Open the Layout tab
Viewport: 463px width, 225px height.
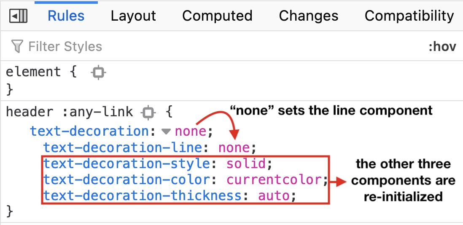click(133, 16)
